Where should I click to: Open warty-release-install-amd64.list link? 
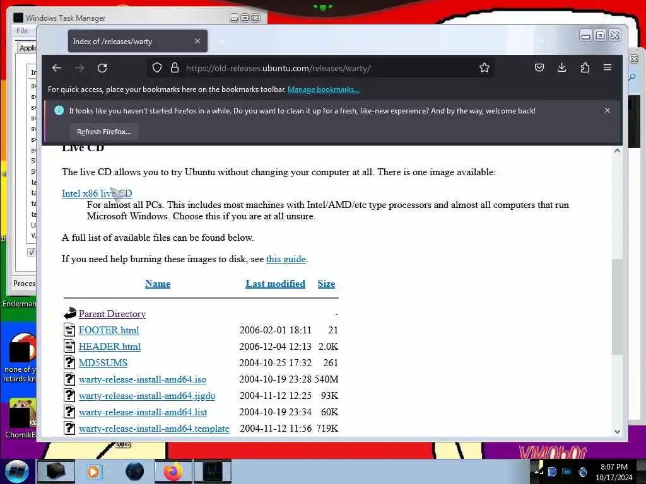(x=143, y=412)
